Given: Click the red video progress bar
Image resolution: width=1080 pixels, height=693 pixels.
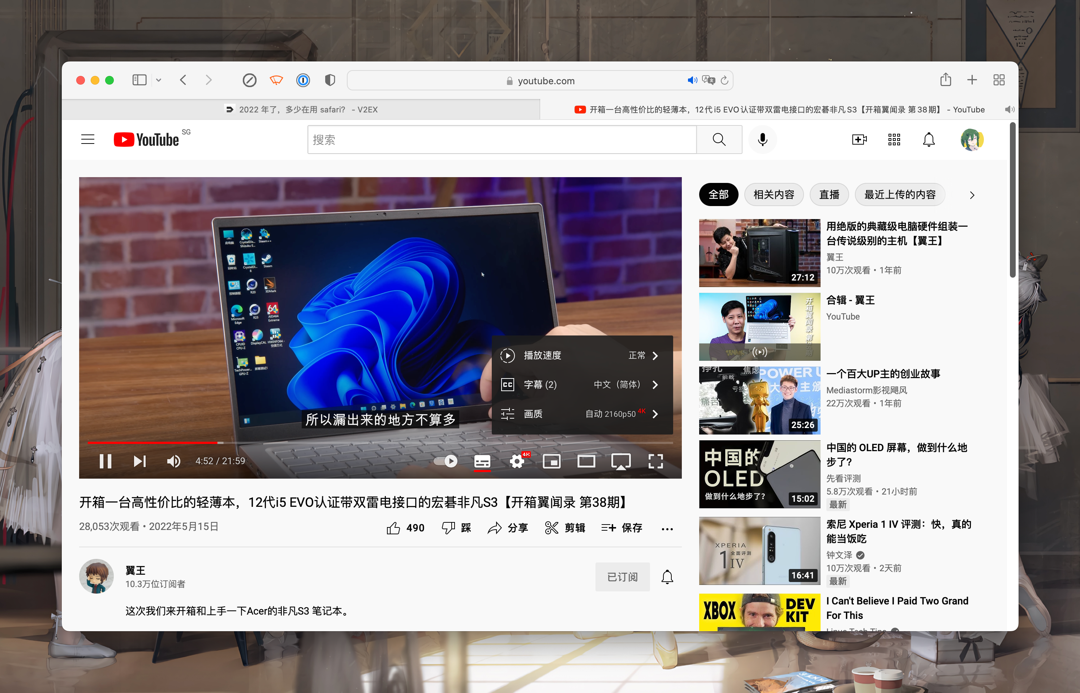Looking at the screenshot, I should coord(153,443).
